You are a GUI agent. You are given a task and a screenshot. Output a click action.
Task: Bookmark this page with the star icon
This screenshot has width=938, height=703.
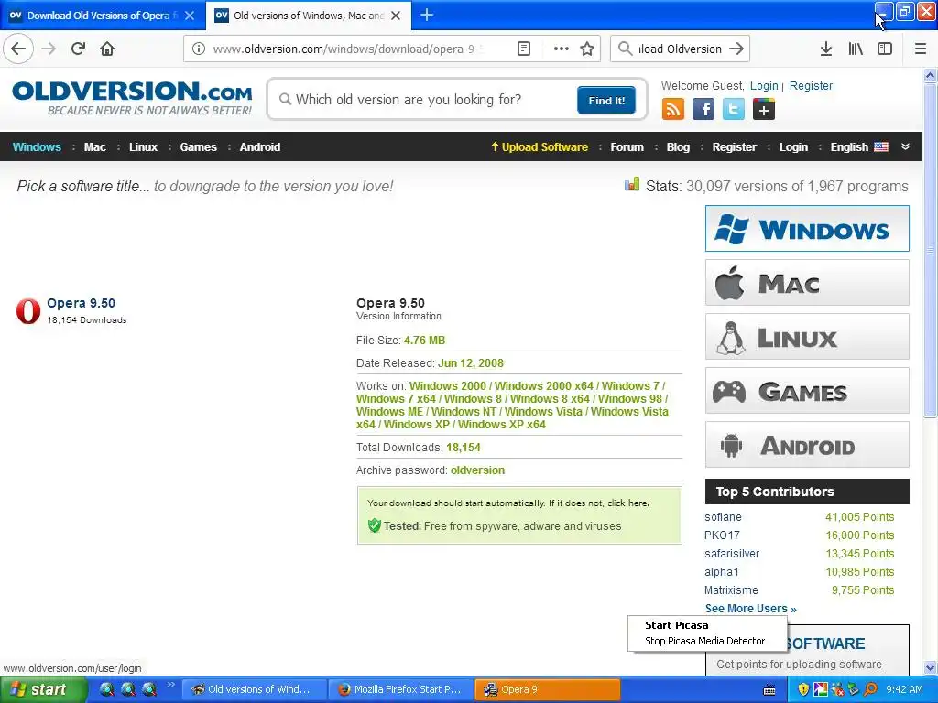click(587, 49)
